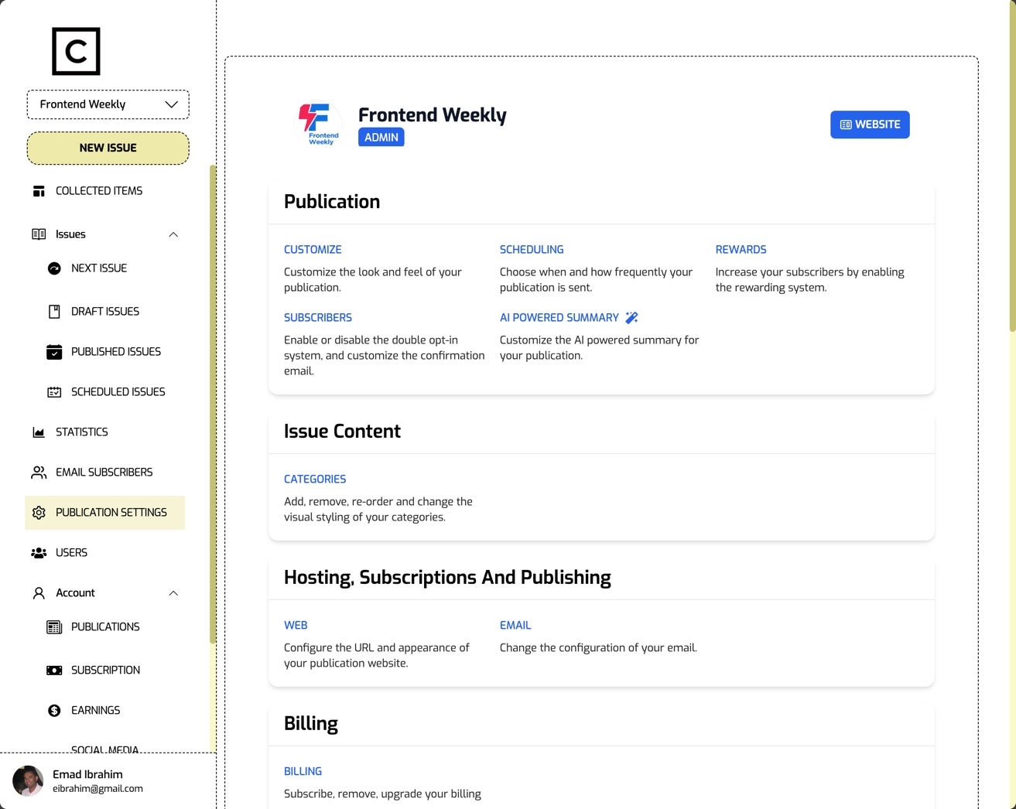Click the Next Issue arrow icon
The width and height of the screenshot is (1016, 809).
(x=54, y=268)
